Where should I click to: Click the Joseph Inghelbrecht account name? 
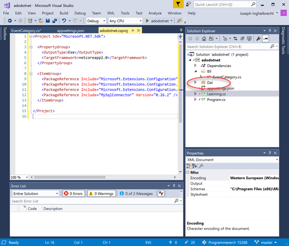(x=257, y=13)
